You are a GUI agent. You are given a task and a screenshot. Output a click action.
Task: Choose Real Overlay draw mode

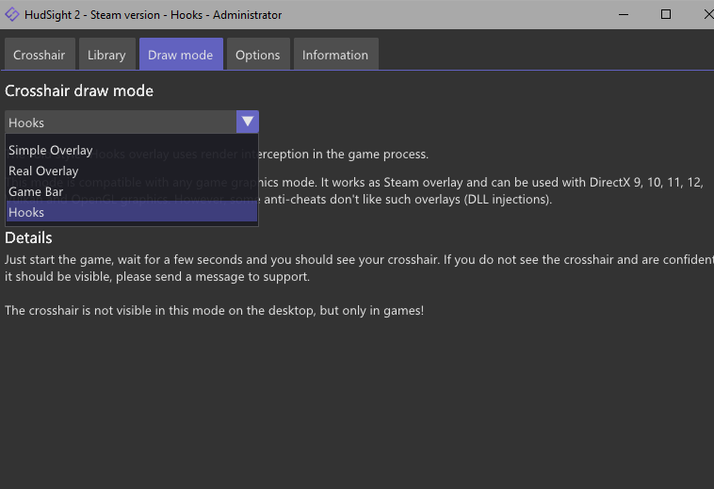tap(132, 171)
